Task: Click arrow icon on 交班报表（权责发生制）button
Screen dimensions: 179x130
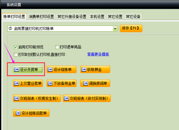Action: 17,98
